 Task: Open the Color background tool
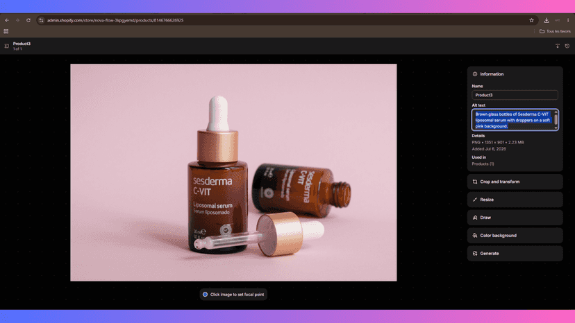point(515,236)
